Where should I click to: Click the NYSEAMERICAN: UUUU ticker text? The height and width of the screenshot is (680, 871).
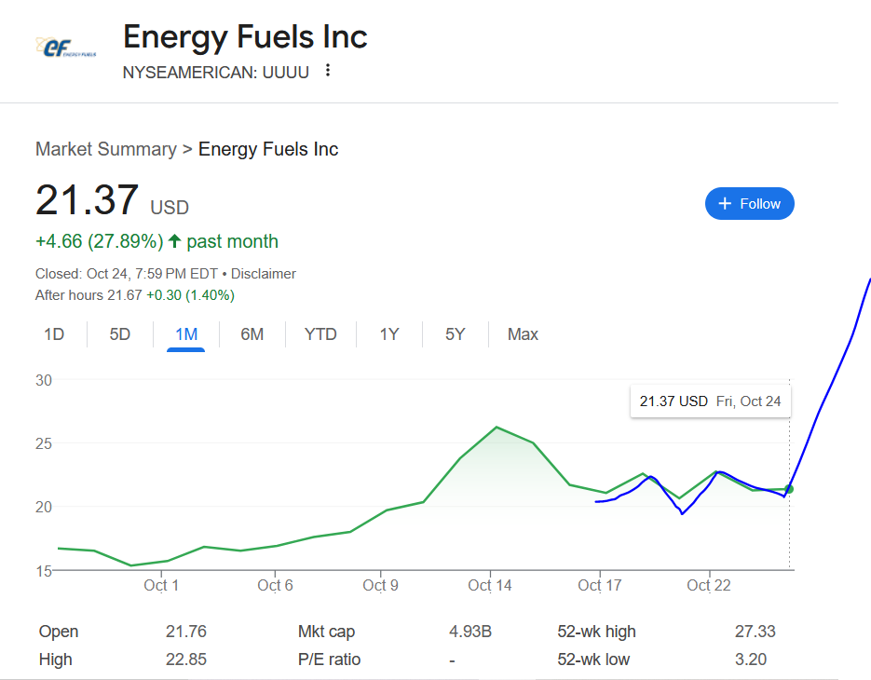click(215, 73)
